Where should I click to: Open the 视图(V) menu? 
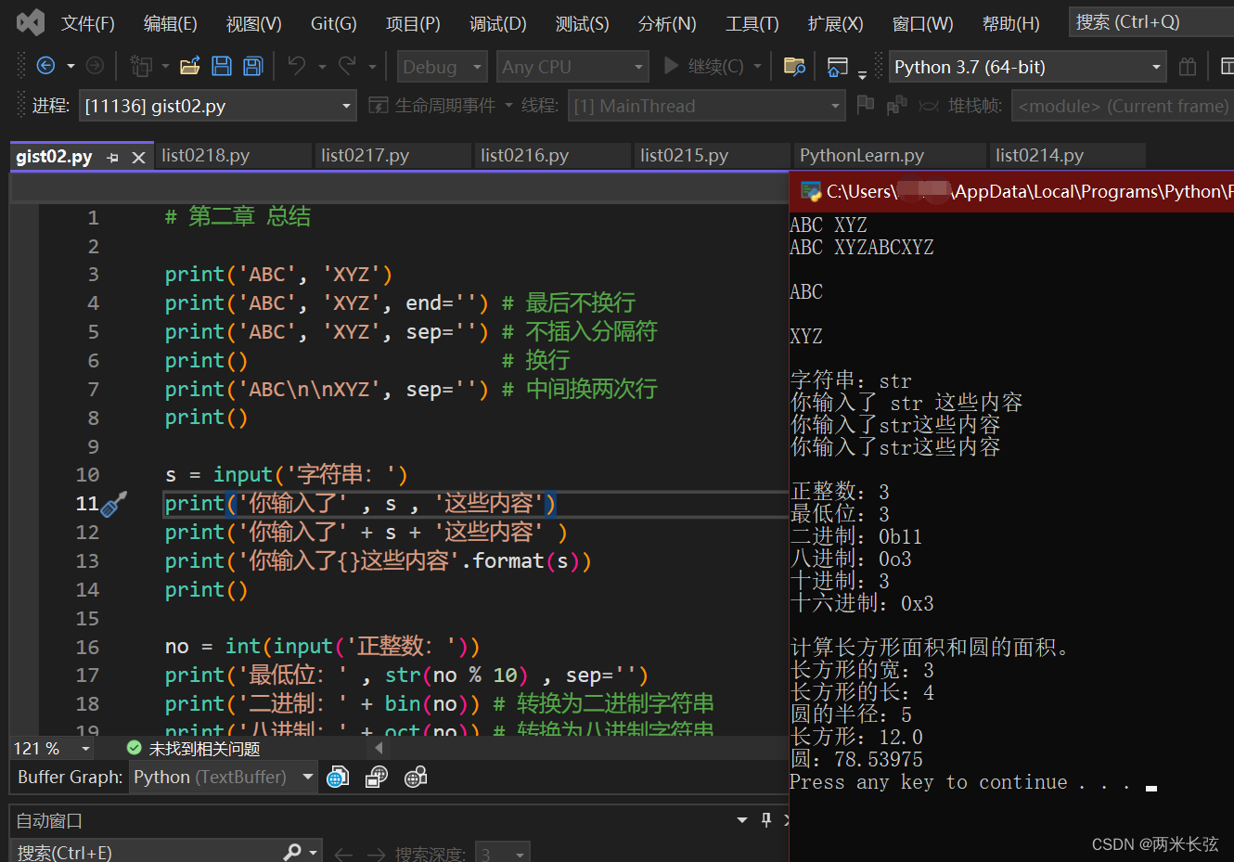(x=254, y=23)
